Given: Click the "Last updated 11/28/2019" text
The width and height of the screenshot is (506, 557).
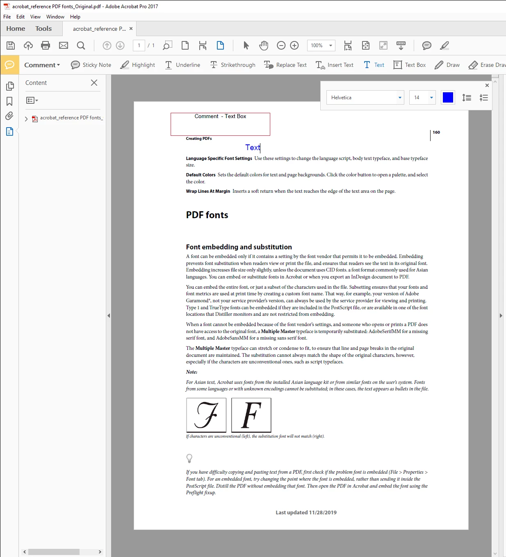Looking at the screenshot, I should (x=306, y=512).
